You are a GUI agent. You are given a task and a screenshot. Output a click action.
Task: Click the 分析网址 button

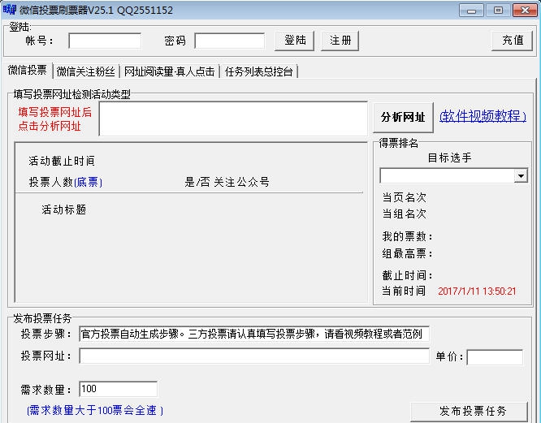[x=403, y=117]
